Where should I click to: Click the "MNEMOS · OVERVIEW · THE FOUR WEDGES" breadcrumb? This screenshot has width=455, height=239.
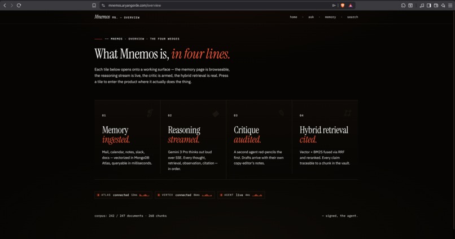click(145, 39)
